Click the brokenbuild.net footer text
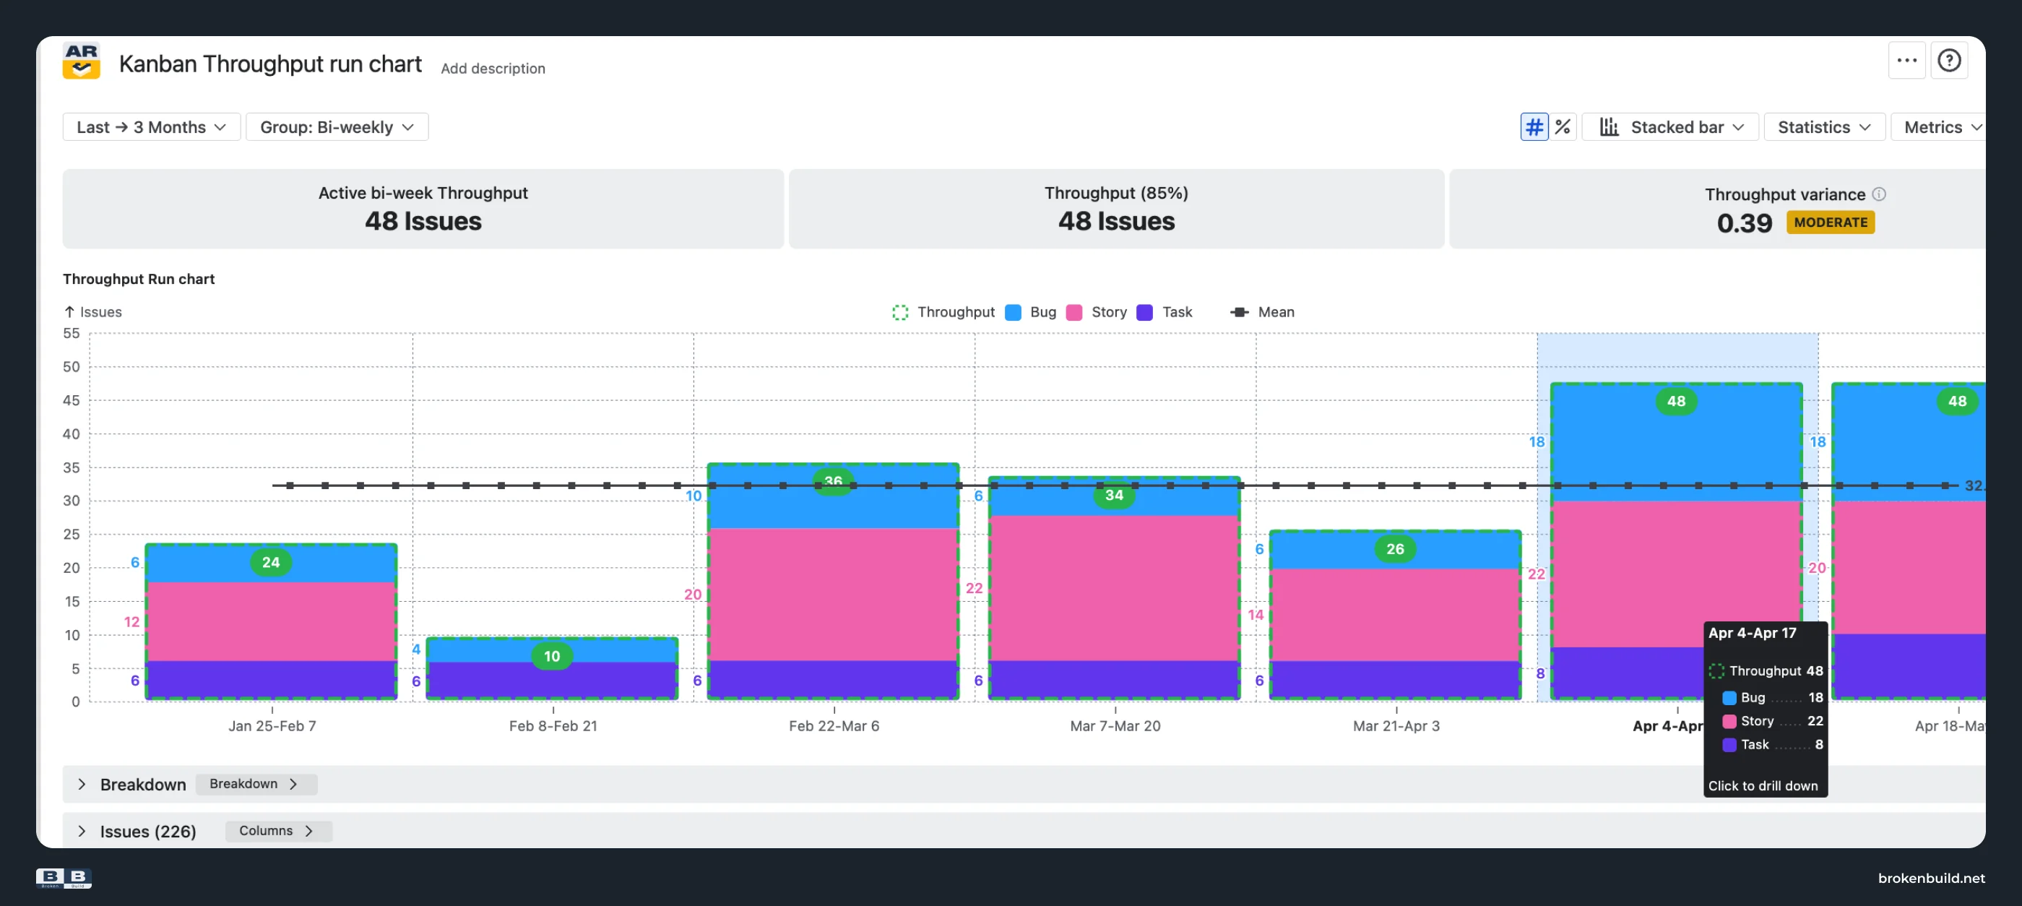This screenshot has width=2022, height=906. pos(1931,878)
